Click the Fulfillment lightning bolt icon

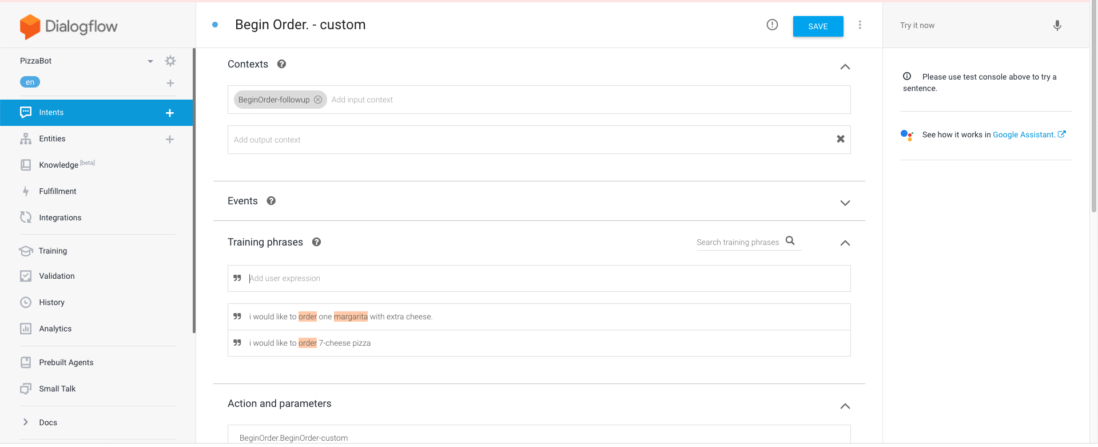click(26, 191)
